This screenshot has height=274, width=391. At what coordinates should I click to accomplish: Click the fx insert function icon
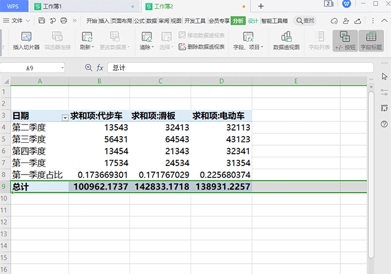coord(100,68)
